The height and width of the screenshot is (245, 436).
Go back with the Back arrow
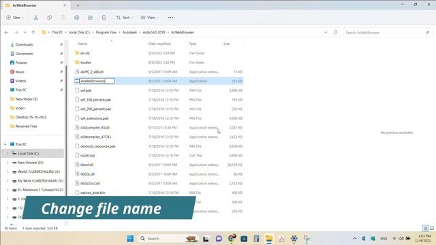tap(6, 33)
